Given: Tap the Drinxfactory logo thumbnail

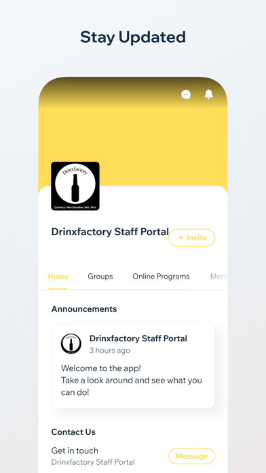Looking at the screenshot, I should [75, 186].
